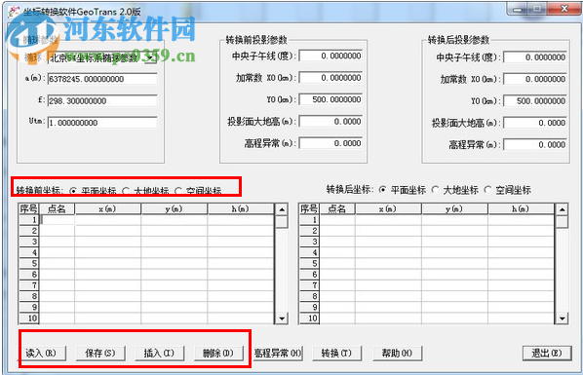Click y(m) header in left table

tap(174, 208)
